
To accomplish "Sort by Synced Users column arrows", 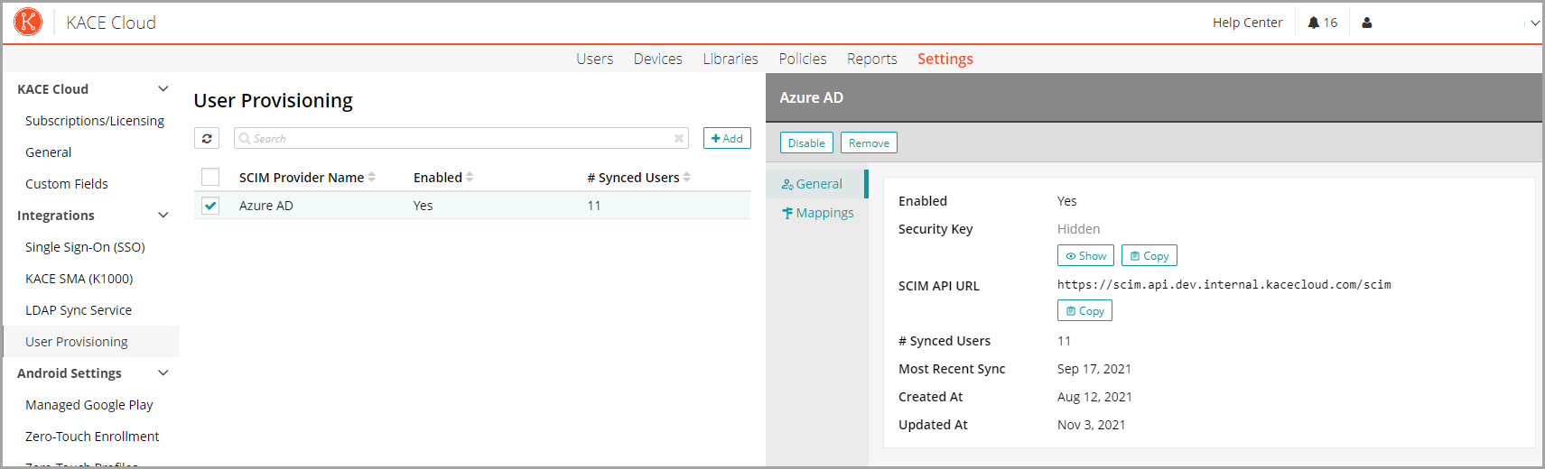I will (x=687, y=178).
